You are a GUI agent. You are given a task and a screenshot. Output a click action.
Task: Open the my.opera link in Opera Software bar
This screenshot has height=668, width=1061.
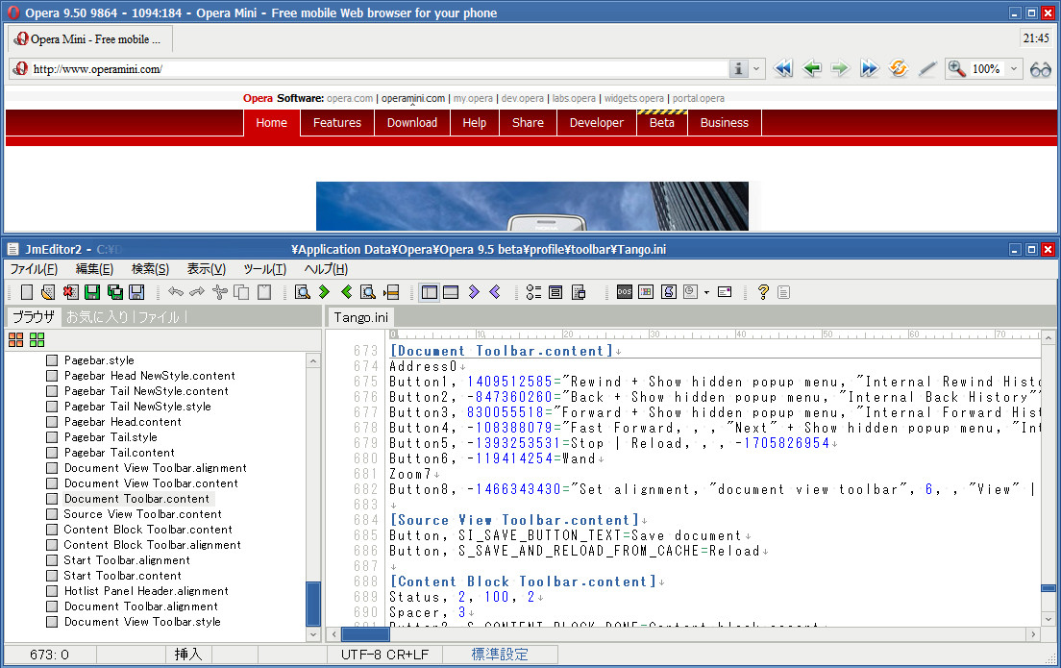click(x=473, y=98)
